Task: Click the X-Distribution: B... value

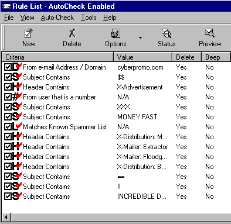Action: tap(142, 167)
